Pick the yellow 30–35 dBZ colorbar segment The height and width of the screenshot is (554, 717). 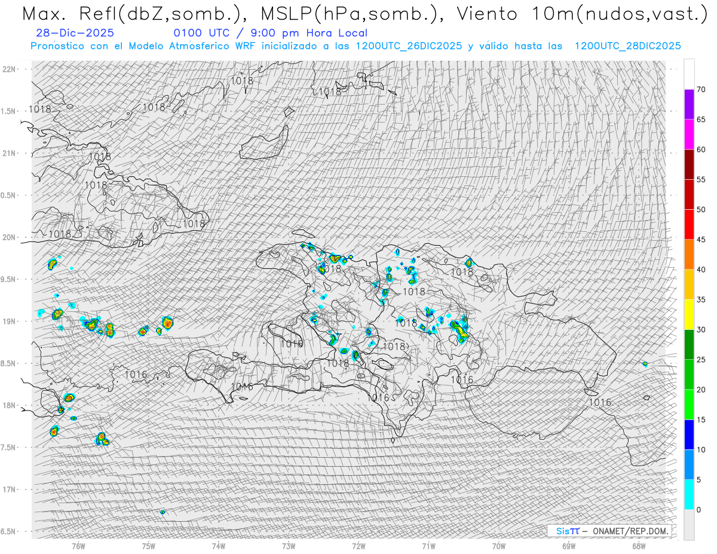[689, 314]
